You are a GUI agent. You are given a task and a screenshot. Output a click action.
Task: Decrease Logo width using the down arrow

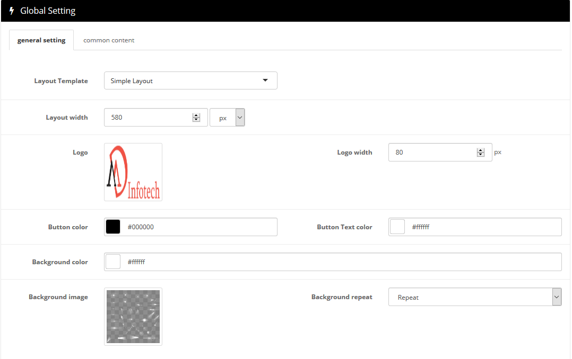point(480,155)
